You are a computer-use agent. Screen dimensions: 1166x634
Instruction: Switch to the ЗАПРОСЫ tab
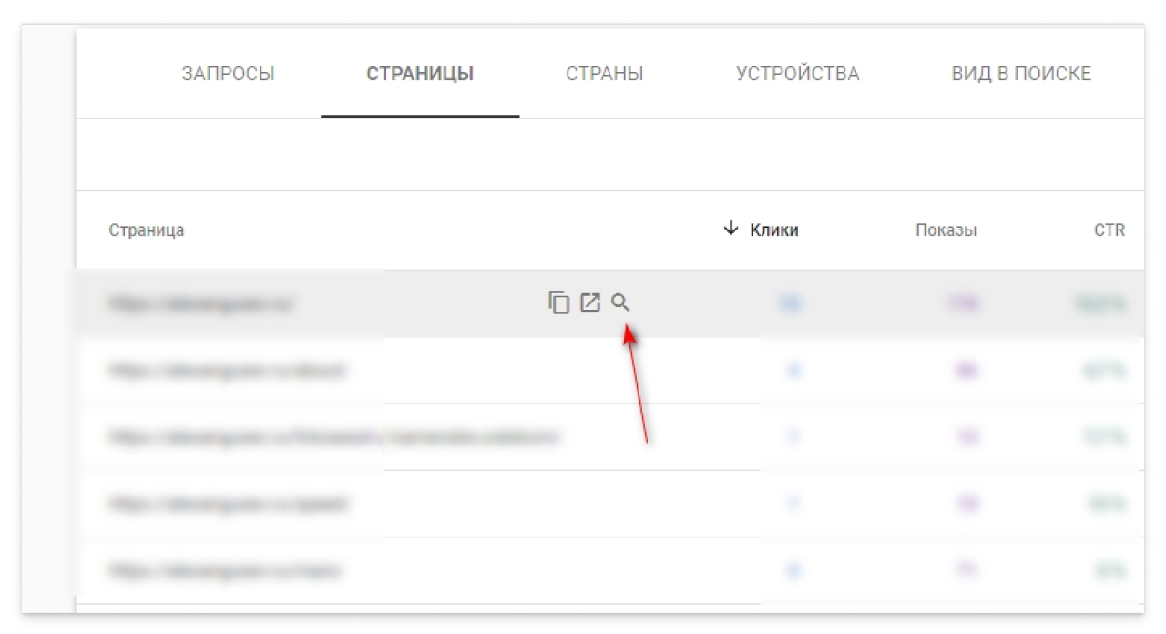(228, 74)
